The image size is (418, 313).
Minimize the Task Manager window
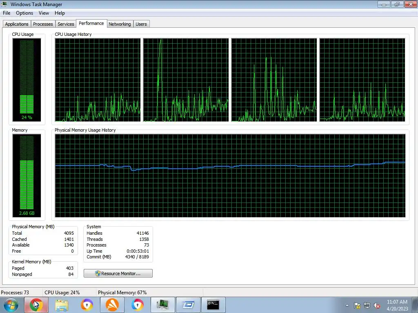(x=384, y=4)
